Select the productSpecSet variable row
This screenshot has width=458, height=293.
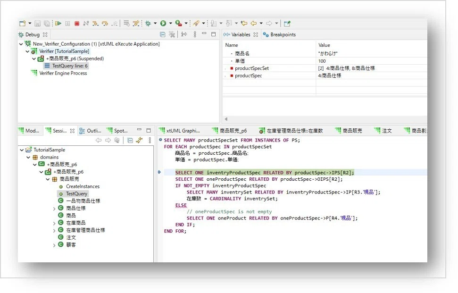pyautogui.click(x=325, y=68)
